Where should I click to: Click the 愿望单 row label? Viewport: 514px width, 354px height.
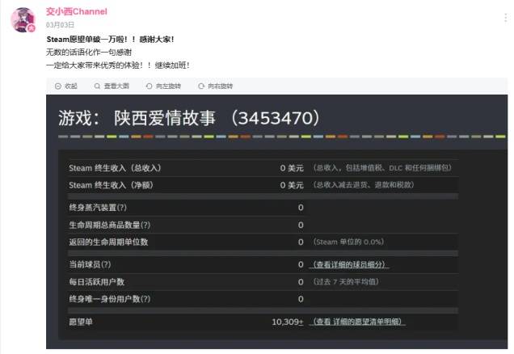[81, 322]
